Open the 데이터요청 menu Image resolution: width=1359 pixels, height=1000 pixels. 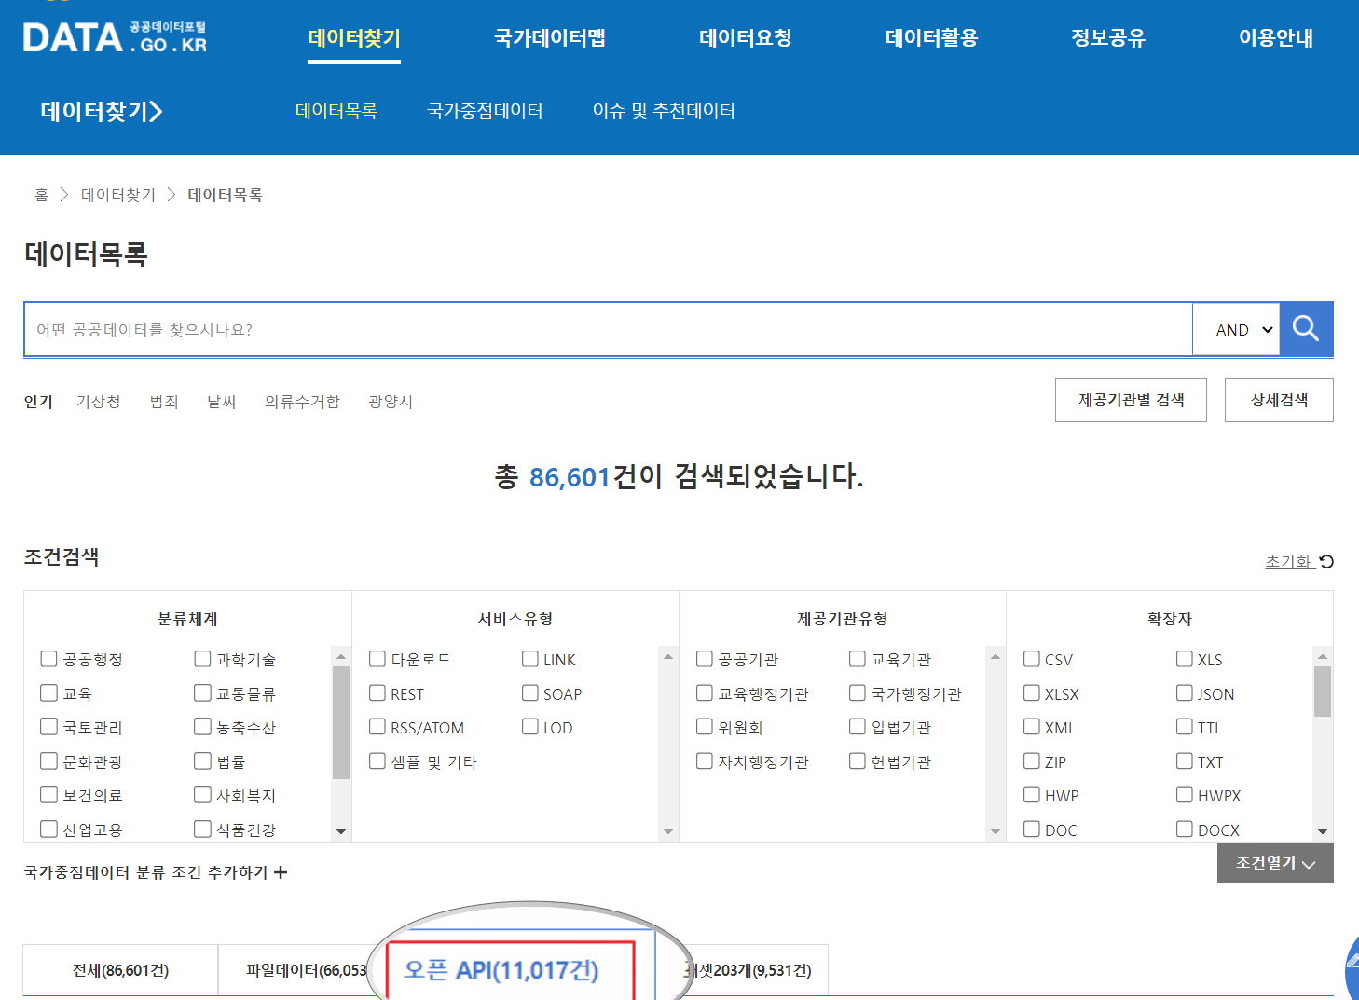746,38
